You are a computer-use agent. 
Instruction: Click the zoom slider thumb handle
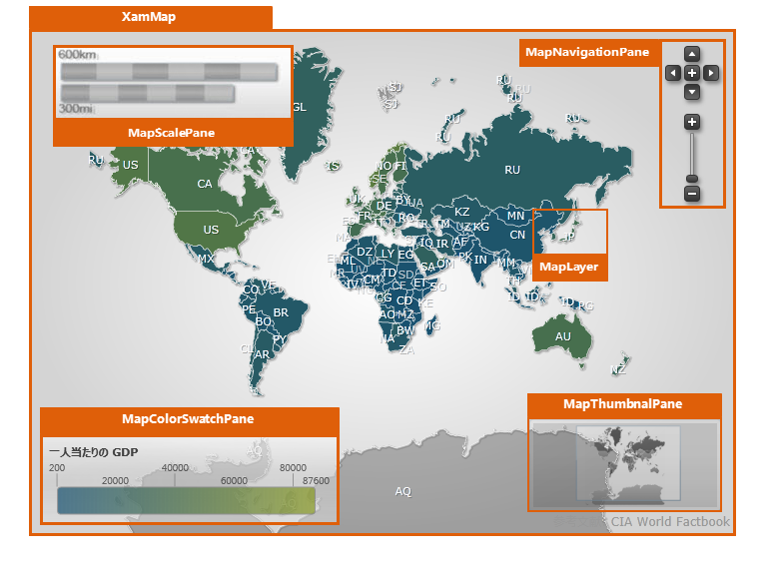(692, 179)
